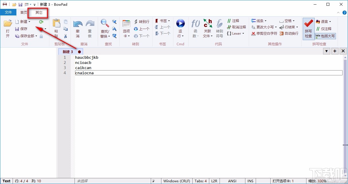Click the large Open (打开) folder icon
Viewport: 348px width, 184px height.
click(x=8, y=24)
